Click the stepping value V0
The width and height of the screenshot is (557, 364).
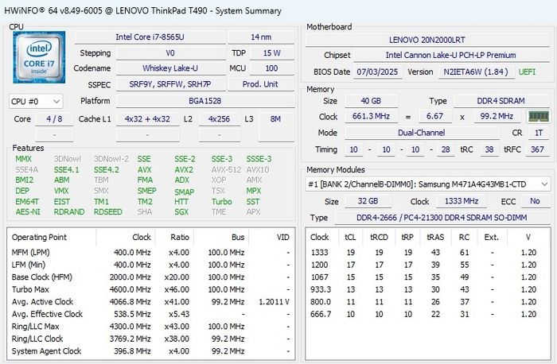tap(170, 53)
